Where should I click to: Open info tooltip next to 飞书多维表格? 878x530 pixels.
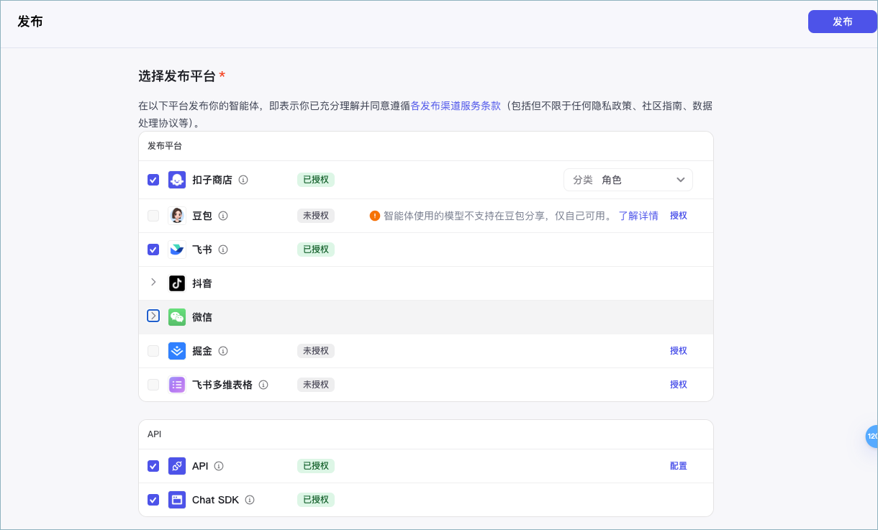click(263, 385)
